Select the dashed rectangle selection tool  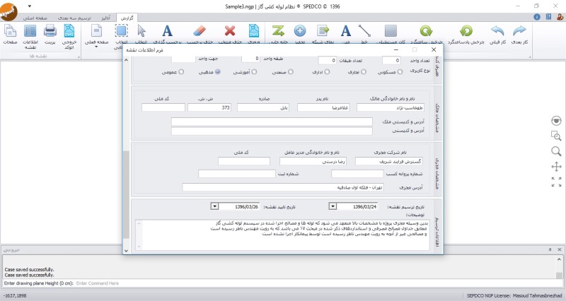(x=121, y=31)
